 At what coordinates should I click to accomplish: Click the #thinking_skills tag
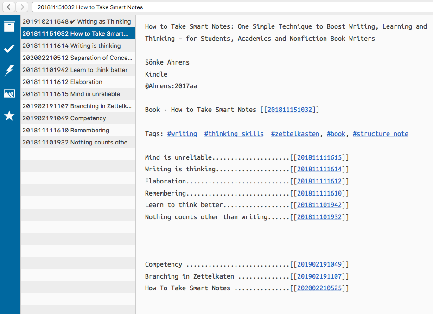(x=234, y=134)
